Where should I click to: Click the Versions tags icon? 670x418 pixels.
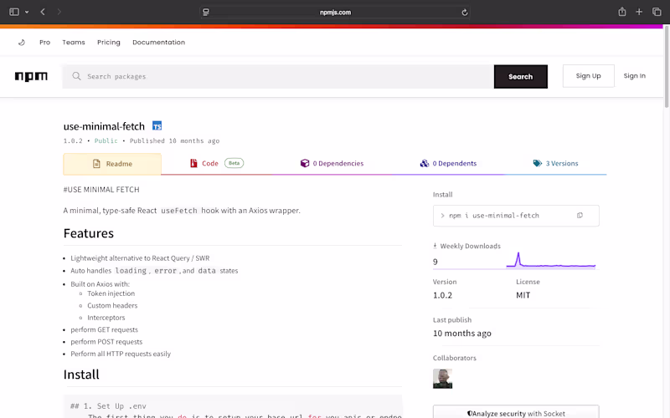tap(537, 163)
